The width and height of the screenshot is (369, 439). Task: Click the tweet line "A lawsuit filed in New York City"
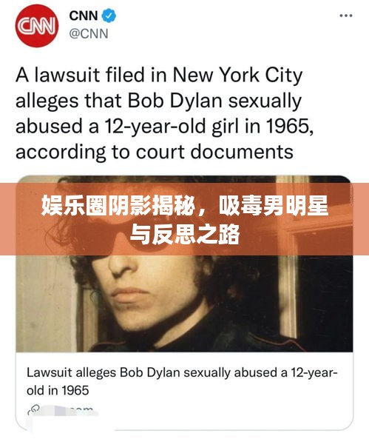[x=159, y=75]
